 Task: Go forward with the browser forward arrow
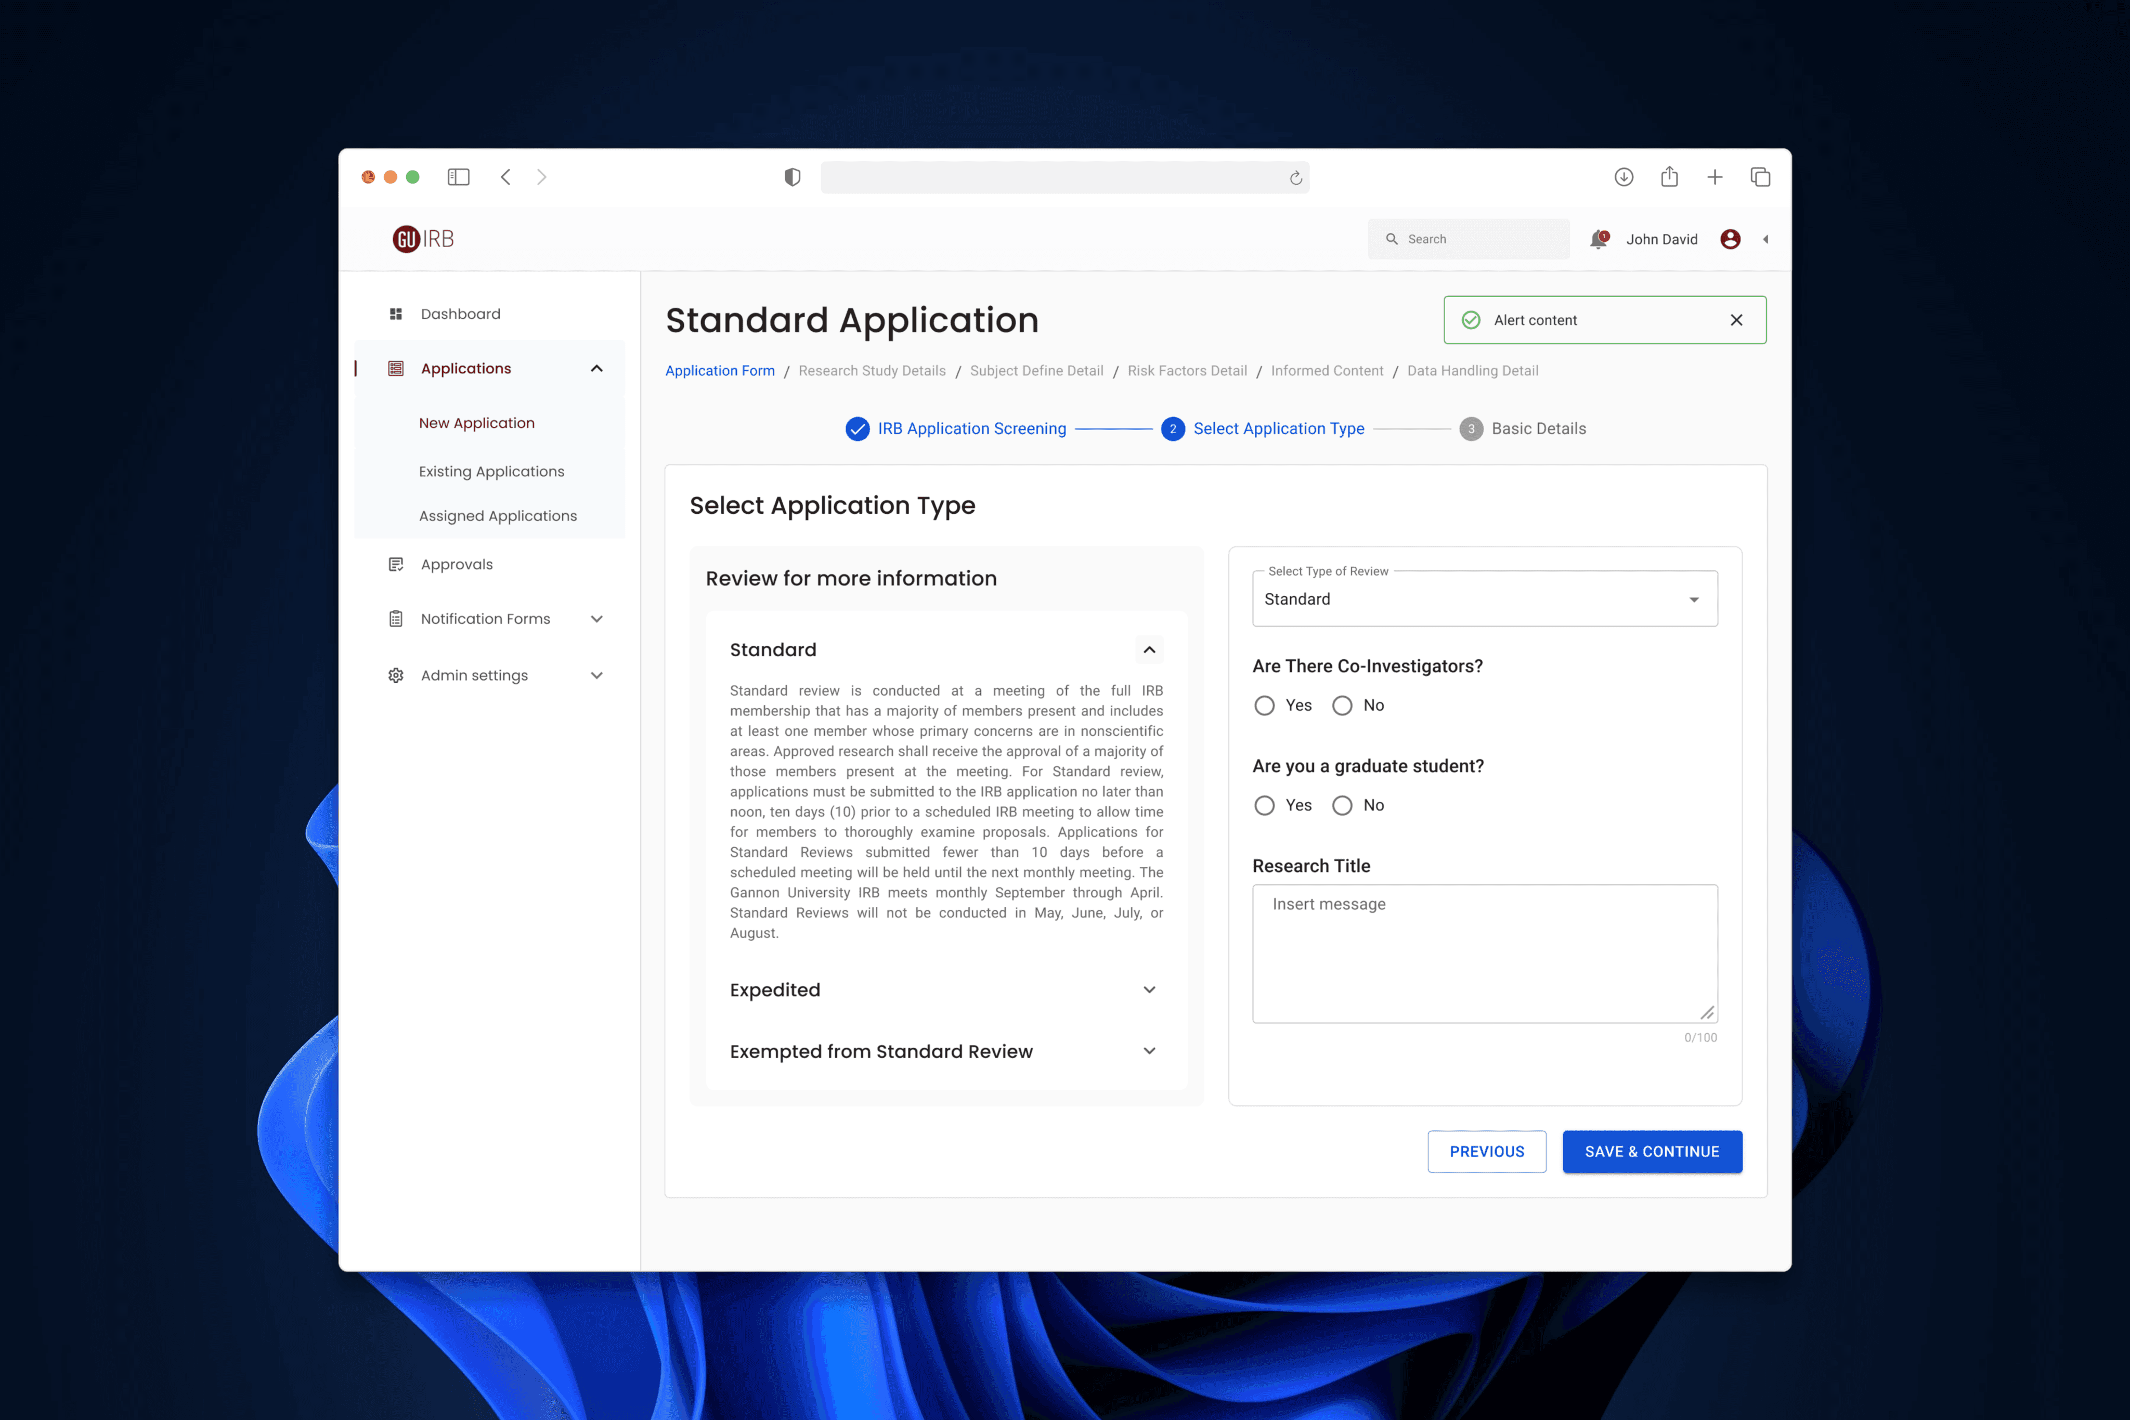541,177
